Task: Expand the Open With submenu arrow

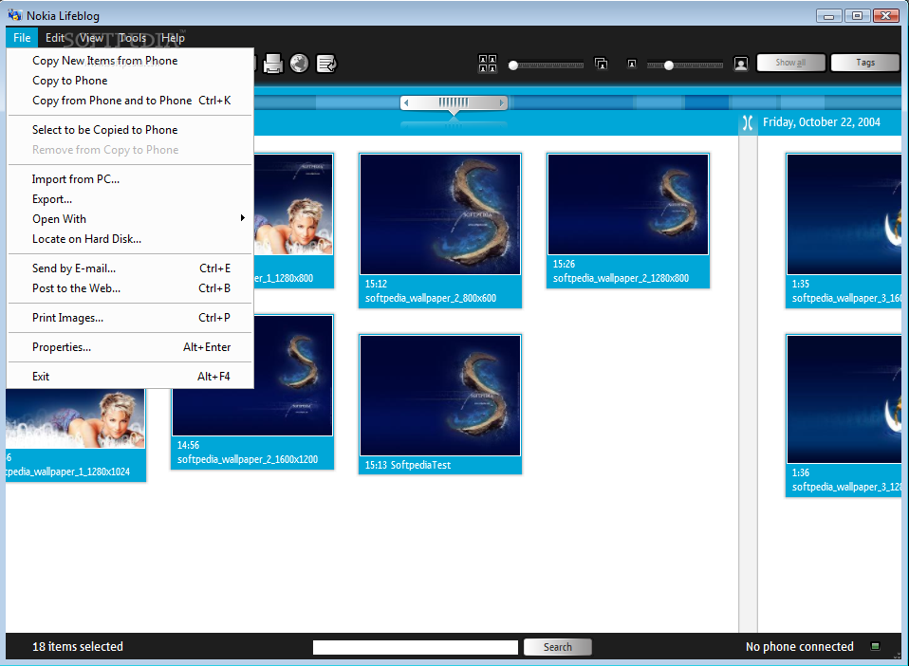Action: click(x=242, y=218)
